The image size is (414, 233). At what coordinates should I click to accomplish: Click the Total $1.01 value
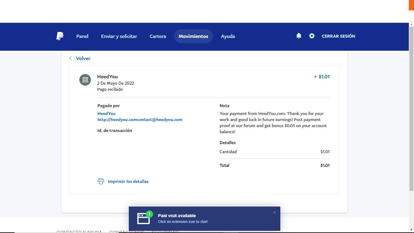325,165
